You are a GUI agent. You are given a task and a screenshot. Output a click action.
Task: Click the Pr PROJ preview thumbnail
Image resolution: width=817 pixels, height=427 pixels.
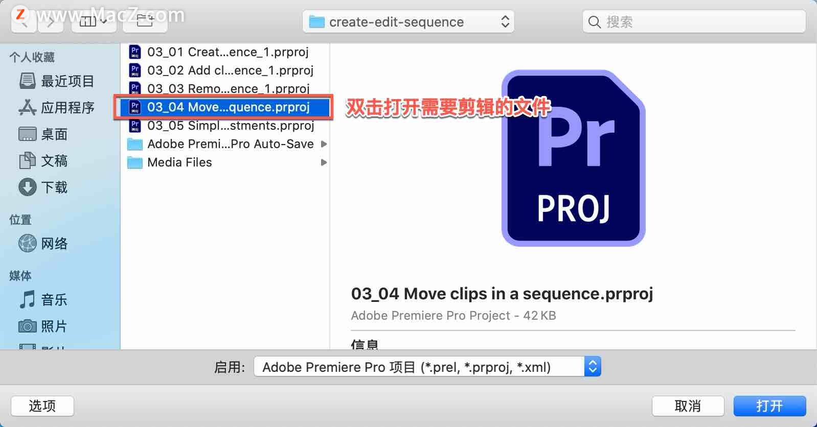click(x=573, y=158)
